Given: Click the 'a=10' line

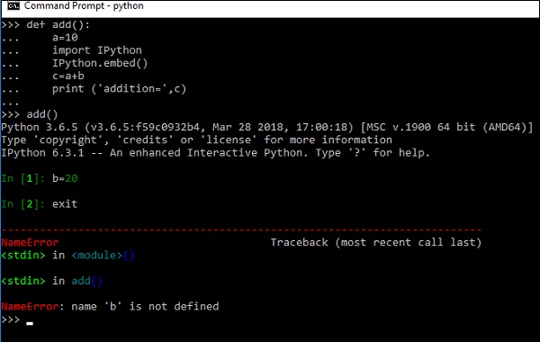Looking at the screenshot, I should point(65,38).
